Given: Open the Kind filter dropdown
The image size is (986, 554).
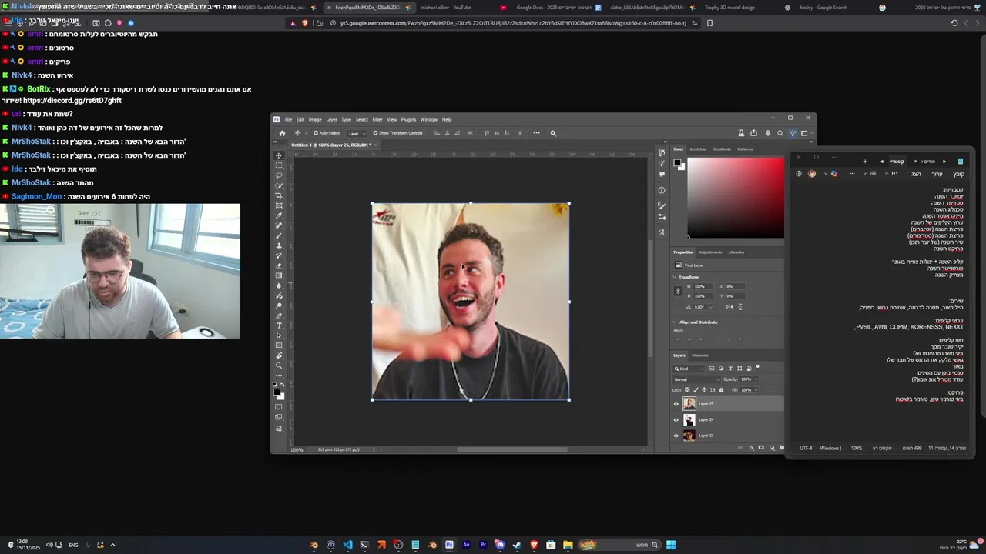Looking at the screenshot, I should (x=688, y=369).
